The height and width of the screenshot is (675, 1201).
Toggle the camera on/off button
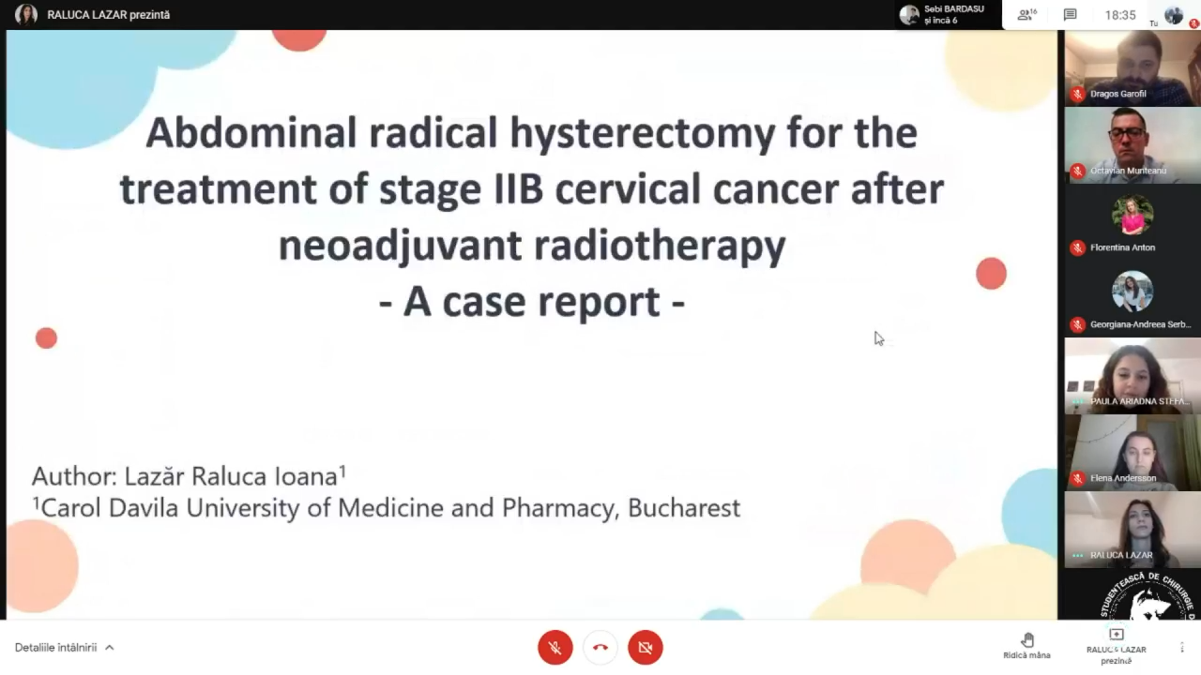pyautogui.click(x=646, y=648)
